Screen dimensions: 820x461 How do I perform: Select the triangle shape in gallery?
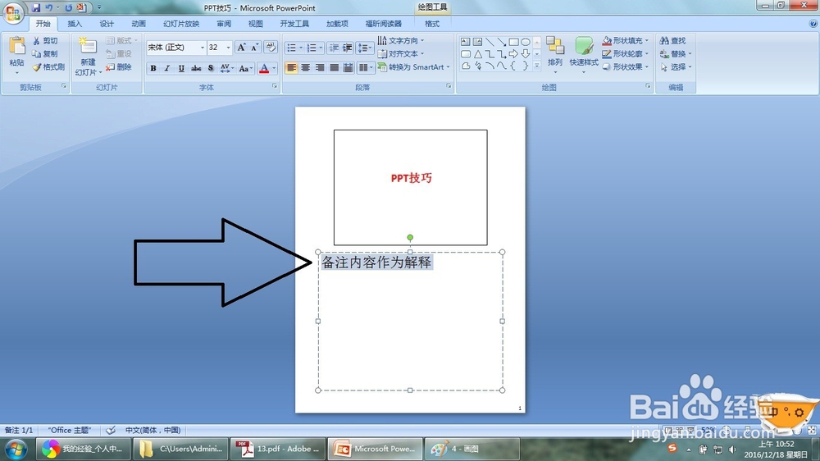point(477,54)
